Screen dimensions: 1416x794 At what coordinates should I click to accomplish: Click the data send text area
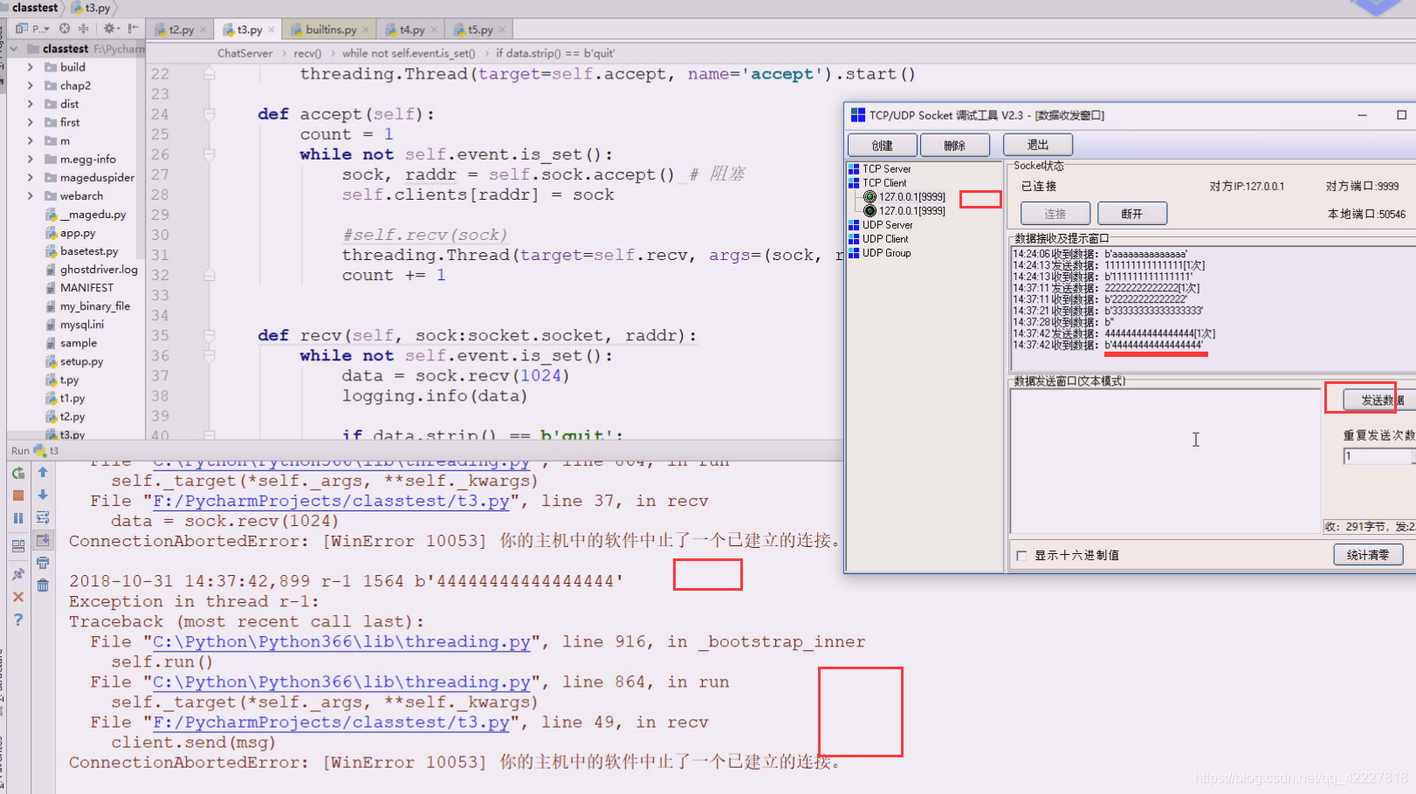pyautogui.click(x=1165, y=461)
